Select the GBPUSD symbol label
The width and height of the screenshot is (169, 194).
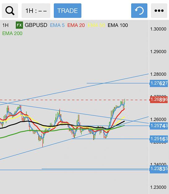36,25
